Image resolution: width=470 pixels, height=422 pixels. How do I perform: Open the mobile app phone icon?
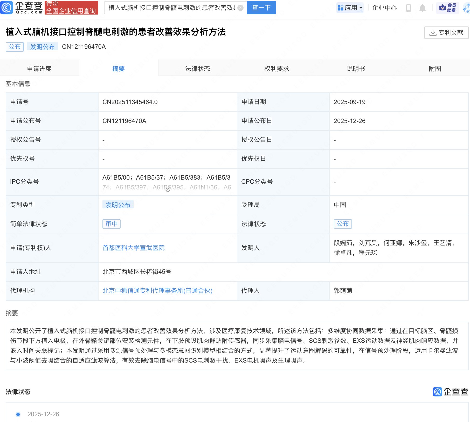point(408,8)
